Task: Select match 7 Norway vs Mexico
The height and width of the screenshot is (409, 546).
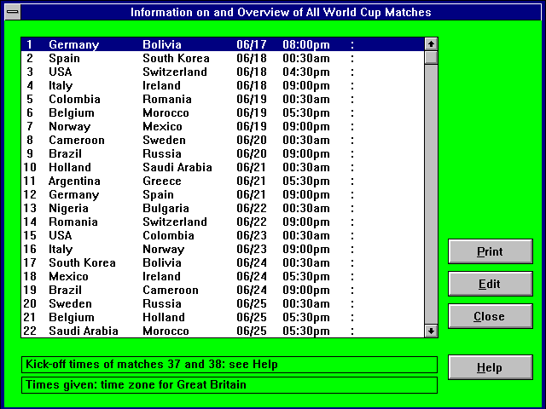Action: 223,126
